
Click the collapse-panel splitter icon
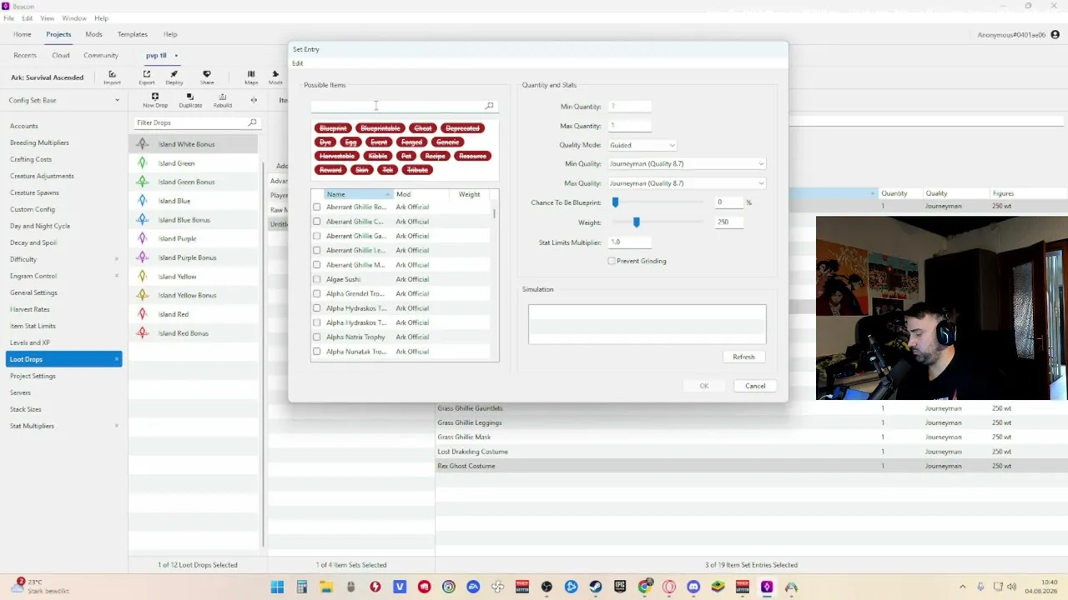tap(254, 100)
